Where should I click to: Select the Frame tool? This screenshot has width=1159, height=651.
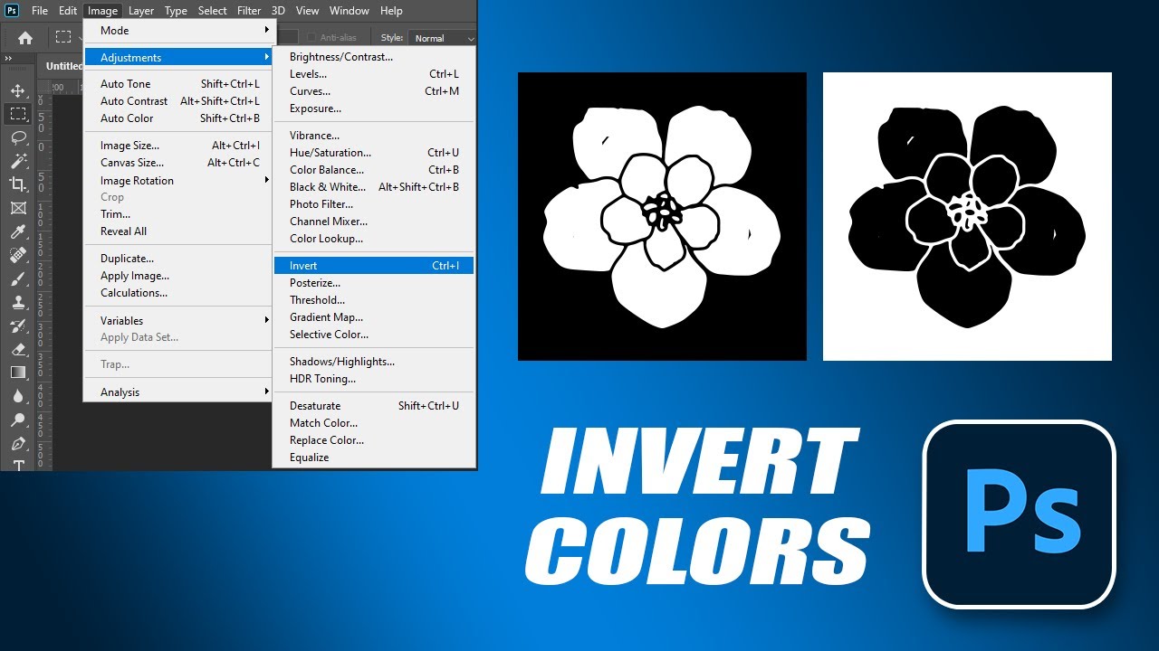coord(17,208)
